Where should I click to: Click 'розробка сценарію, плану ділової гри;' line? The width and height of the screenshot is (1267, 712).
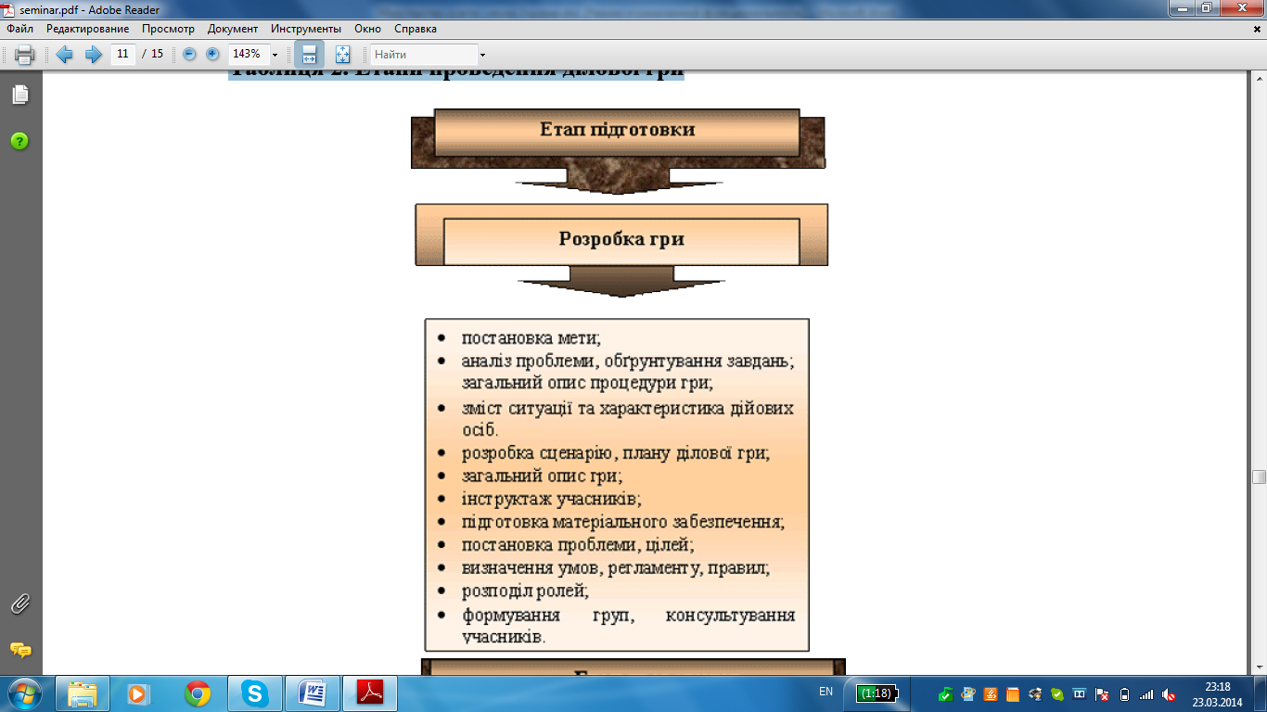(x=616, y=453)
